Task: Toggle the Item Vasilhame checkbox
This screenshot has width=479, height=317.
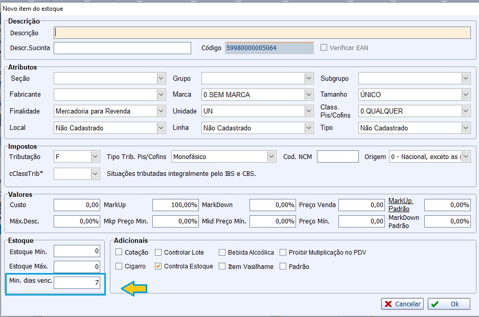Action: 222,266
